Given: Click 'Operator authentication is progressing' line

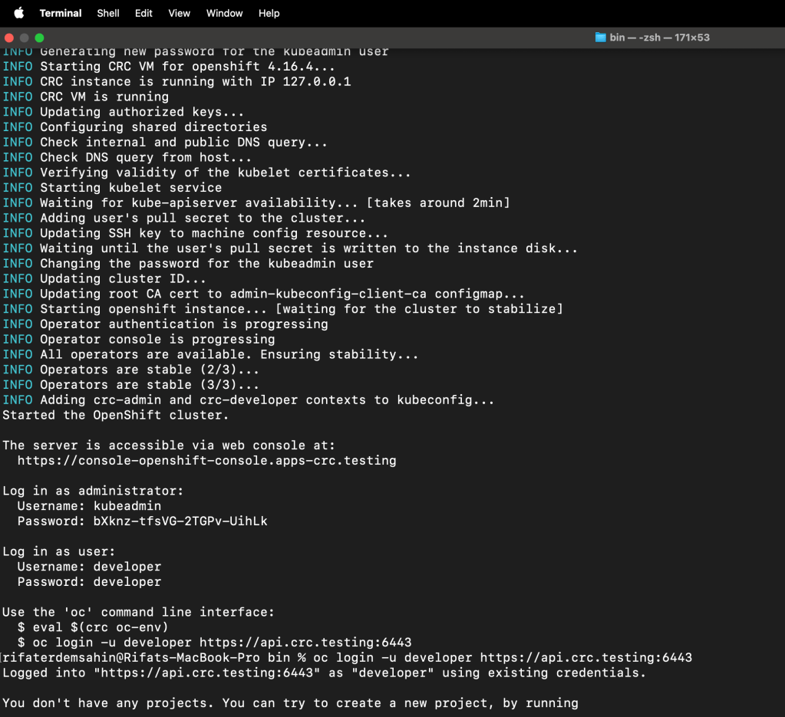Looking at the screenshot, I should (165, 324).
